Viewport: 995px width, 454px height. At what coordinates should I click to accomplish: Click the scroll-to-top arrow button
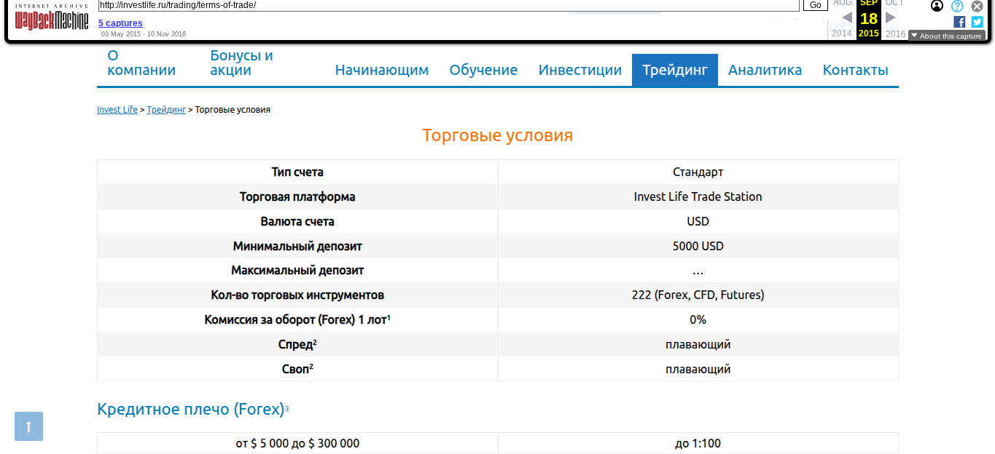(28, 426)
